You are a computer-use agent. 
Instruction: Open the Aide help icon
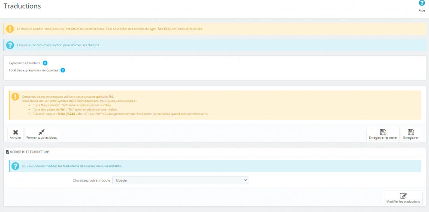click(x=422, y=3)
